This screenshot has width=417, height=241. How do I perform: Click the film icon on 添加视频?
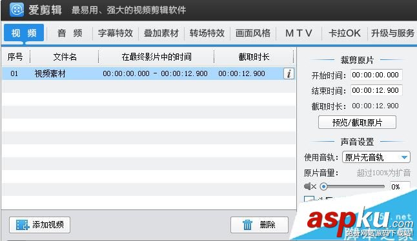click(x=23, y=225)
